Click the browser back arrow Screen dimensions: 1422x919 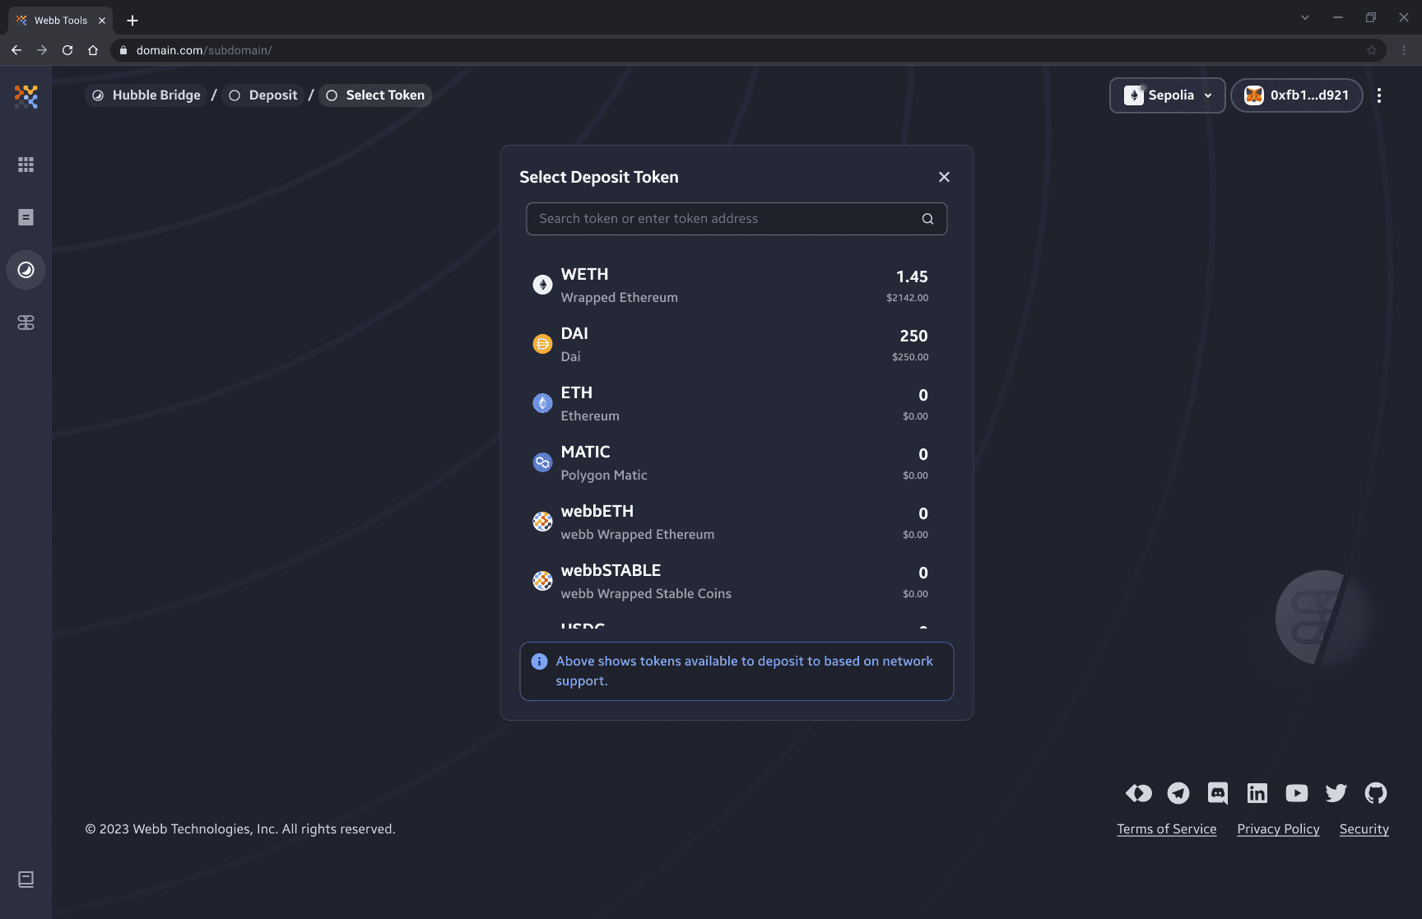click(16, 50)
